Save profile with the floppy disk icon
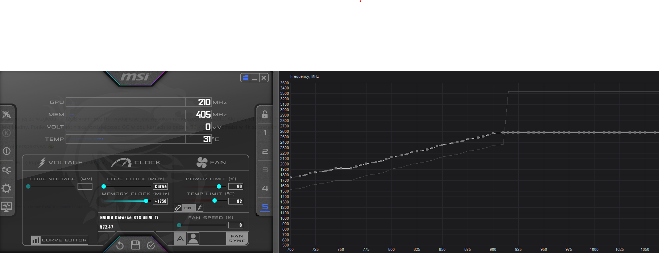Viewport: 659px width, 253px height. [136, 245]
